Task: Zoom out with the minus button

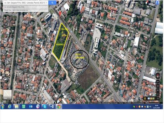Action: tap(158, 94)
